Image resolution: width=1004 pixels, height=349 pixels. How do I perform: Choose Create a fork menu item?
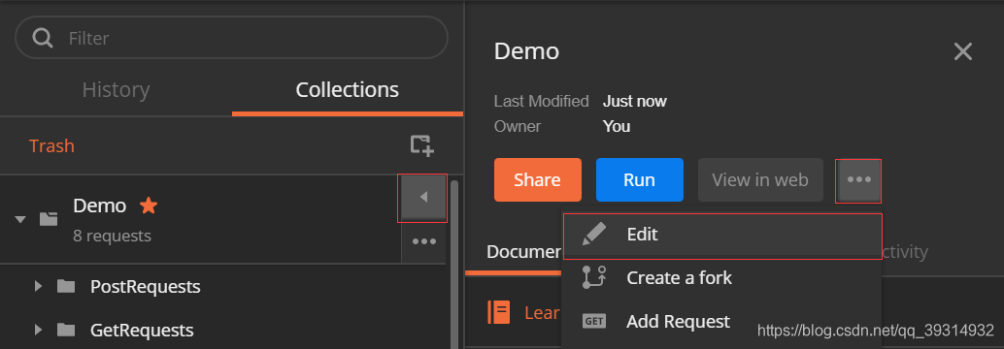pos(721,278)
